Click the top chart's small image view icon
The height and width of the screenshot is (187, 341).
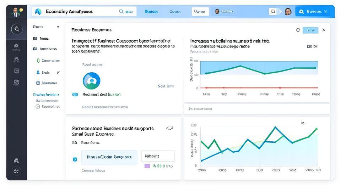pyautogui.click(x=309, y=46)
